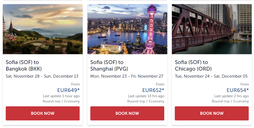Open the Bangkok landscape photo
The image size is (254, 128).
tap(43, 29)
